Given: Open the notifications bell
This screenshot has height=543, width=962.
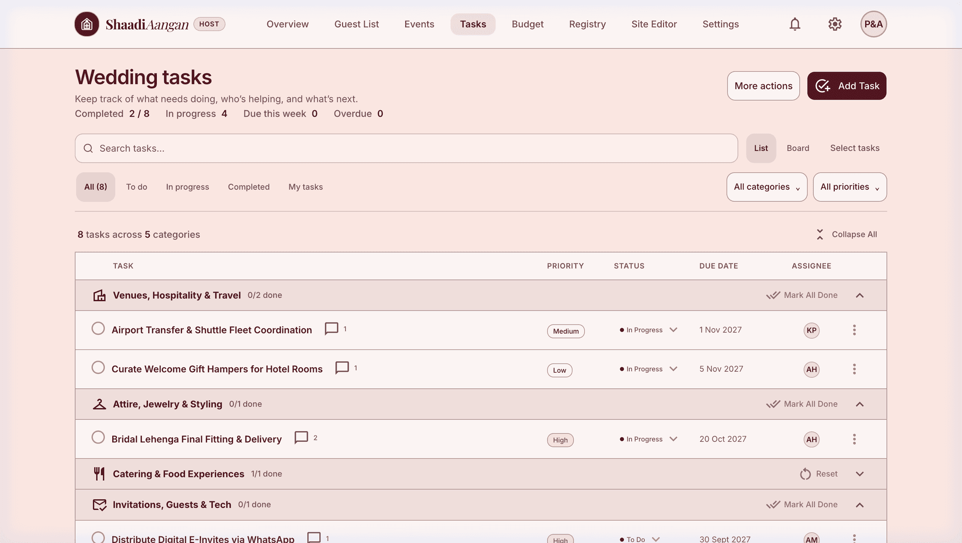Looking at the screenshot, I should (x=795, y=24).
